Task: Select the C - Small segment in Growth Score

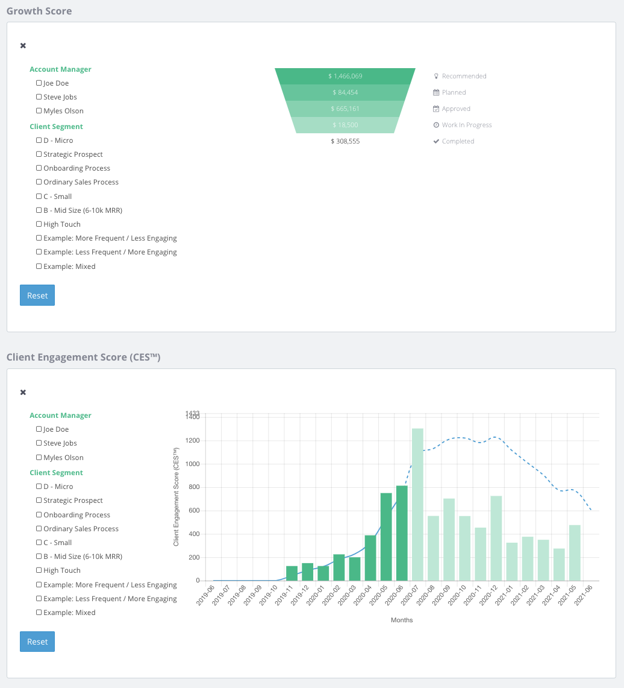Action: click(39, 197)
